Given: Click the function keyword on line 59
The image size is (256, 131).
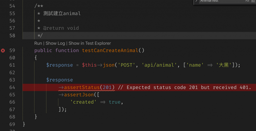Looking at the screenshot, I should pyautogui.click(x=67, y=50).
